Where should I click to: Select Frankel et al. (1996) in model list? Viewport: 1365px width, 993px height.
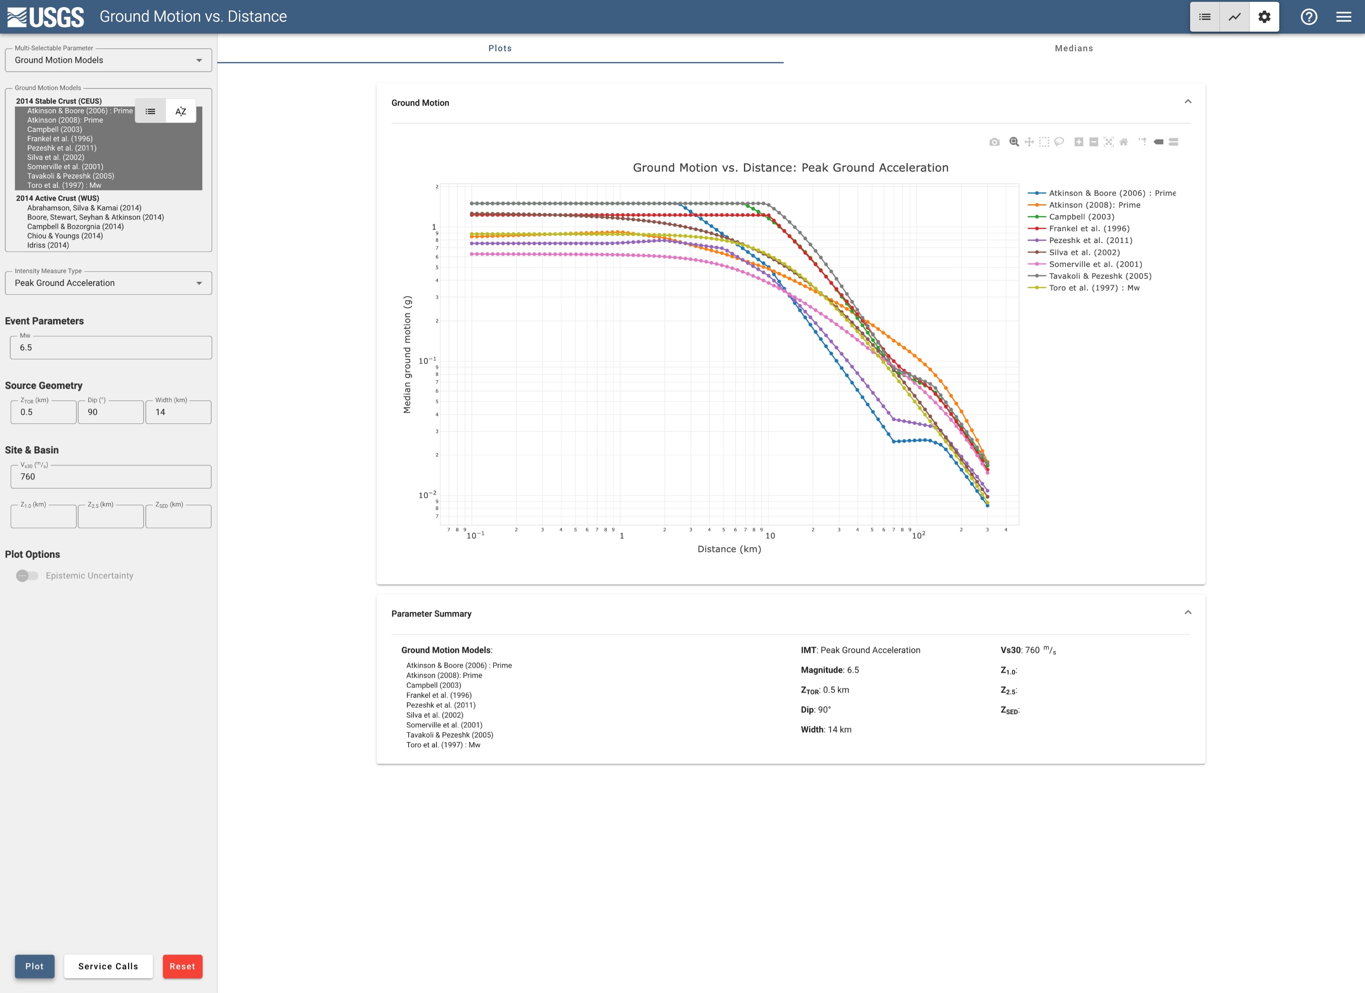point(60,138)
